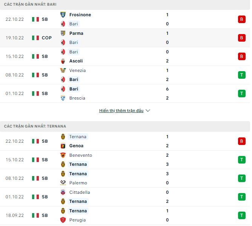Click the Brescia team crest icon
This screenshot has height=226, width=252.
coord(63,98)
